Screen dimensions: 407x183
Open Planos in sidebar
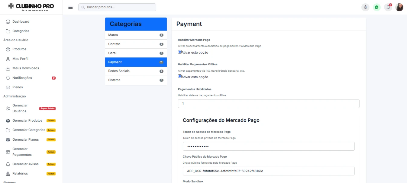[x=18, y=87]
